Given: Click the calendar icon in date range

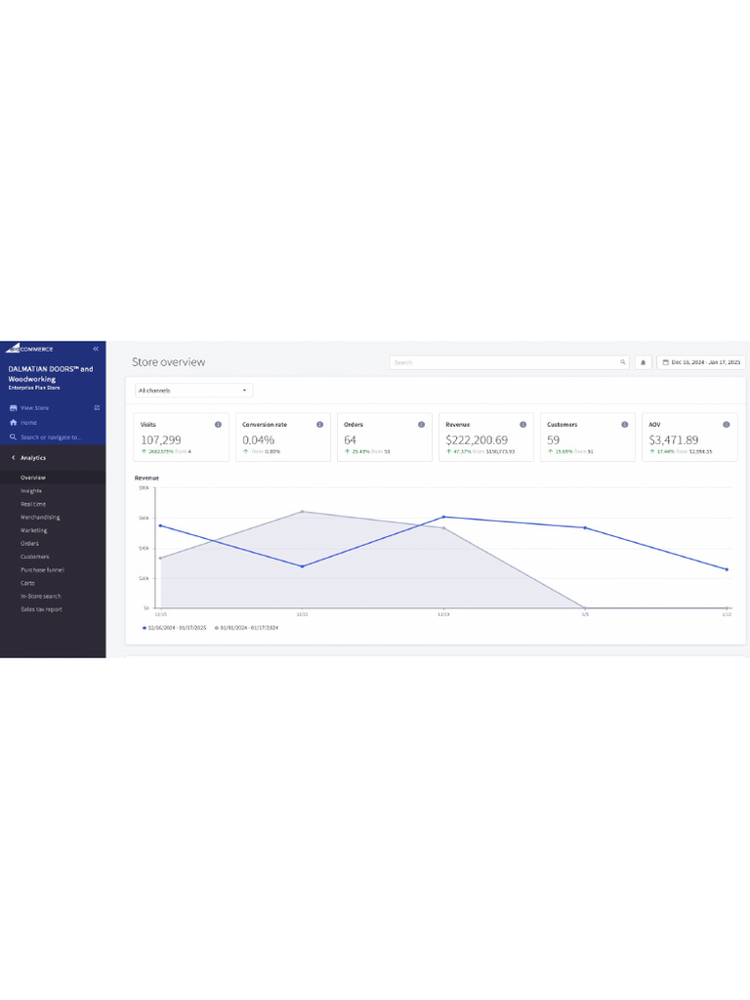Looking at the screenshot, I should pos(666,363).
